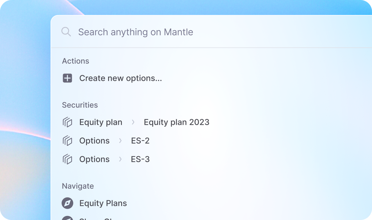Choose Create new options action
372x220 pixels.
click(x=121, y=78)
